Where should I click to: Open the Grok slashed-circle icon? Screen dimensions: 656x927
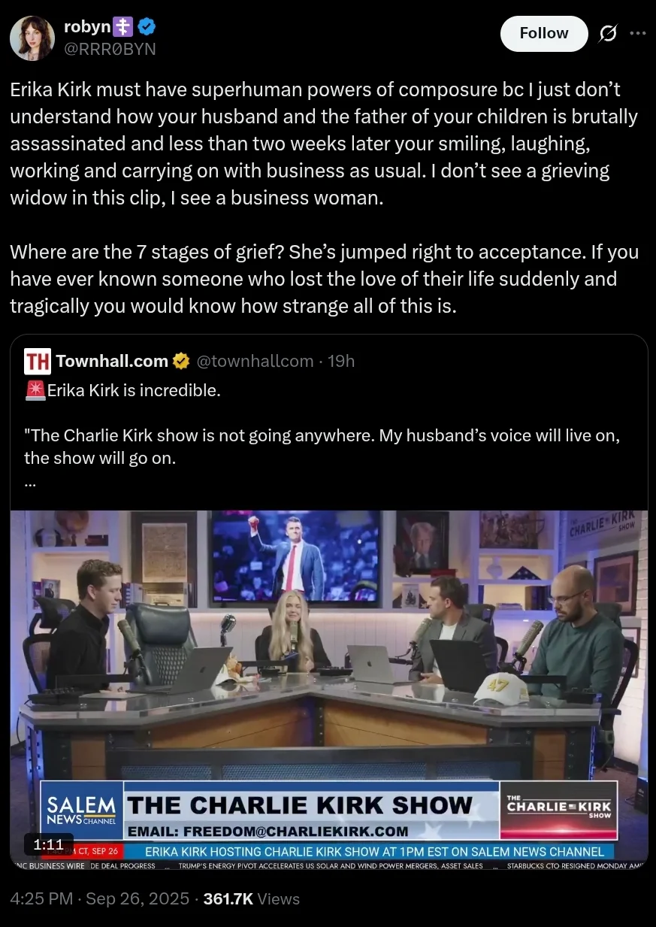click(607, 33)
